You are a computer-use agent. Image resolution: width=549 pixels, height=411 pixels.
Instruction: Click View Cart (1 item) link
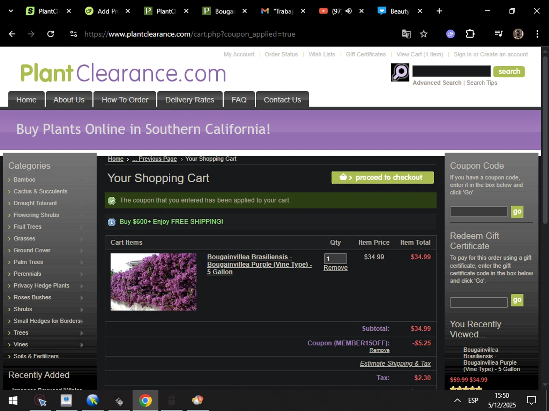click(419, 54)
